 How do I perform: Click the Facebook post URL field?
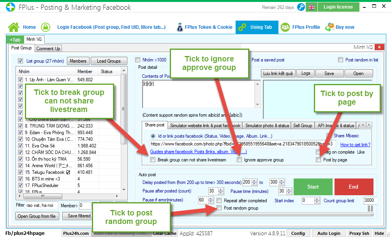point(243,144)
